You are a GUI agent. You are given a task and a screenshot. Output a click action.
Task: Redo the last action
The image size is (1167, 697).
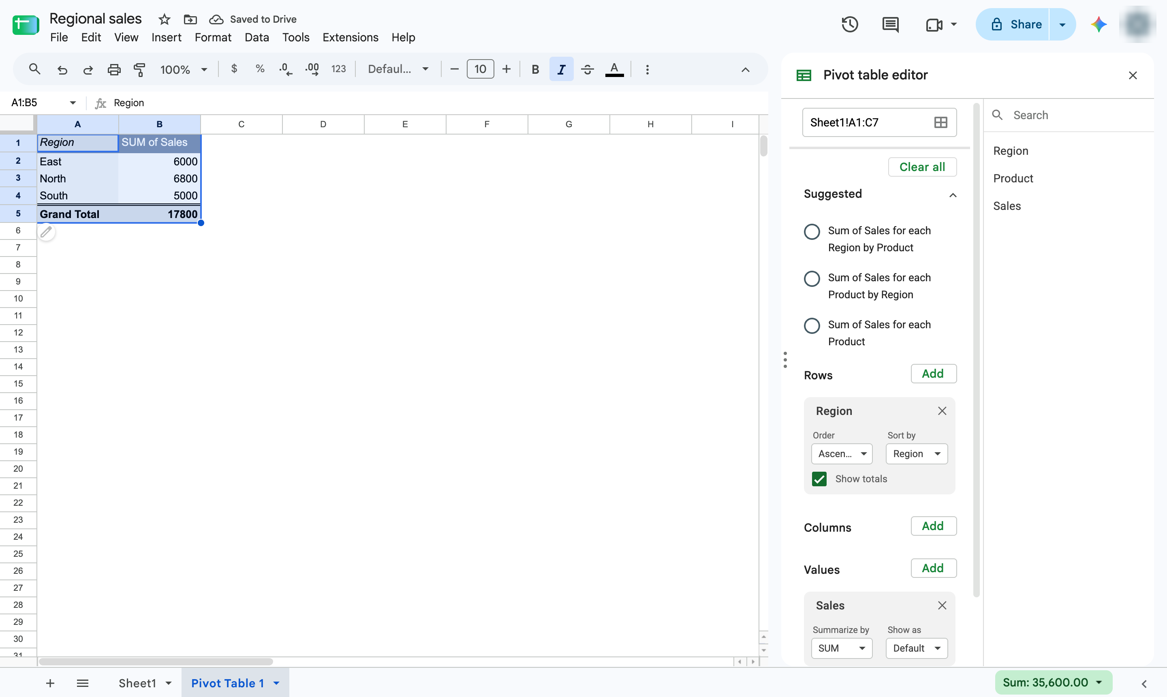coord(88,70)
